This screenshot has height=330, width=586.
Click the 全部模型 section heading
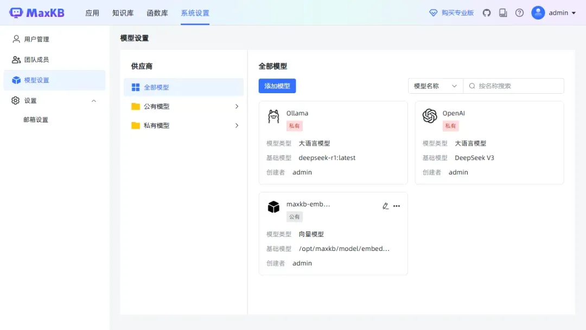273,67
